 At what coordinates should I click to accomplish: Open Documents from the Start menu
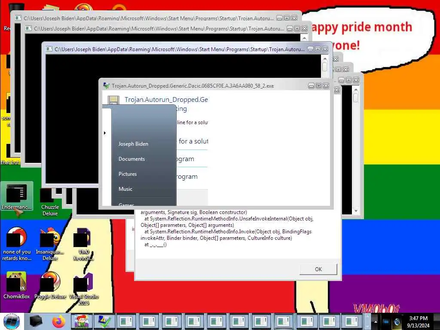131,159
